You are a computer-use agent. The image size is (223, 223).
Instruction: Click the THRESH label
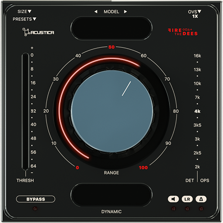(25, 180)
